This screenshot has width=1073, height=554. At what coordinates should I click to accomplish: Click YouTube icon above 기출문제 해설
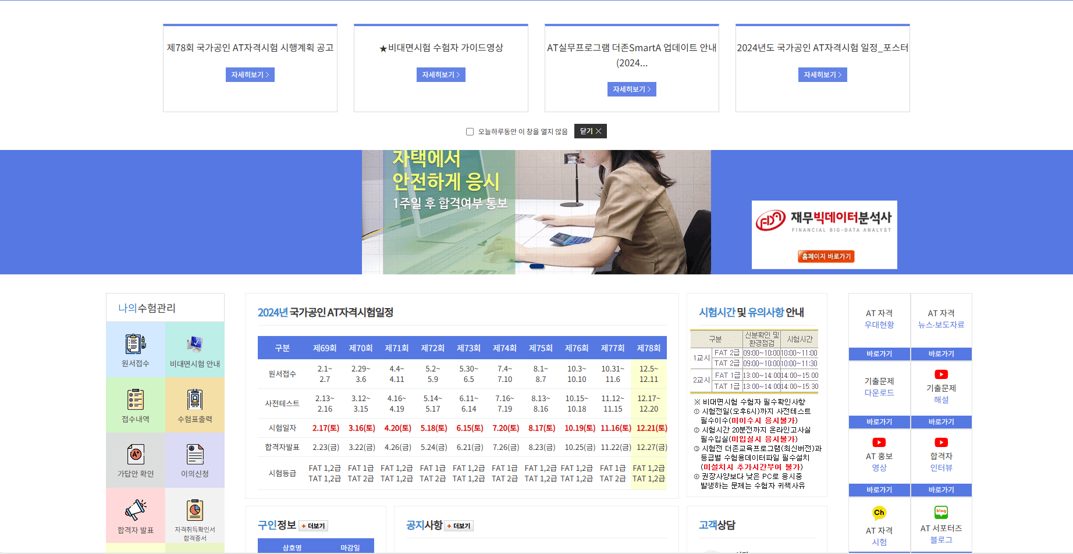click(x=941, y=374)
